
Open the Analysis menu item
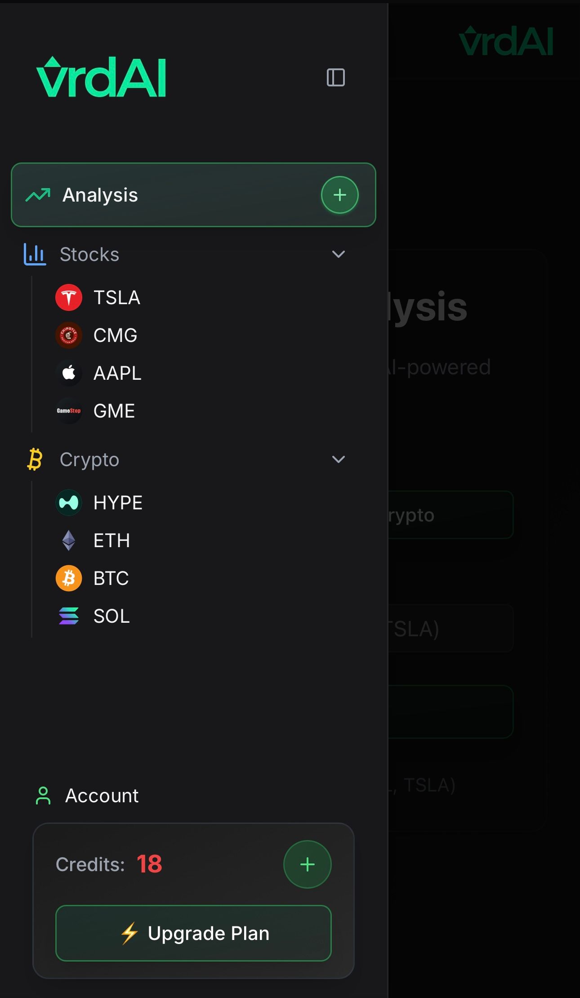[x=100, y=195]
